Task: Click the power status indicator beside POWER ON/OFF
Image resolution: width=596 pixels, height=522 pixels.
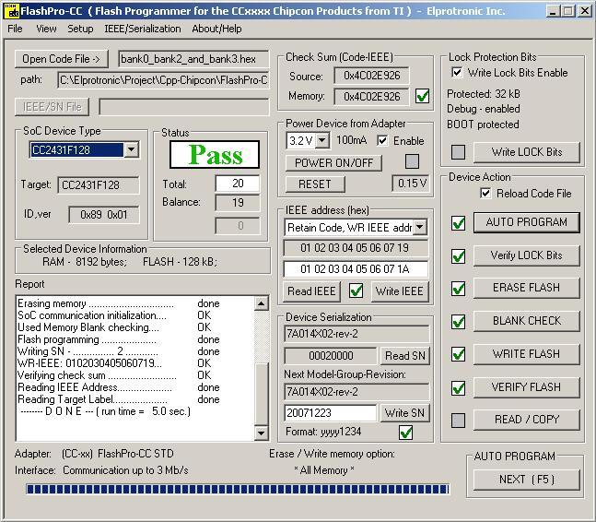Action: 412,161
